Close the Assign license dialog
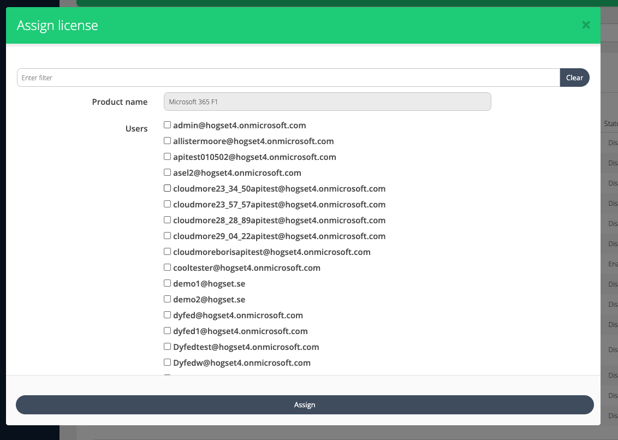618x440 pixels. coord(586,25)
